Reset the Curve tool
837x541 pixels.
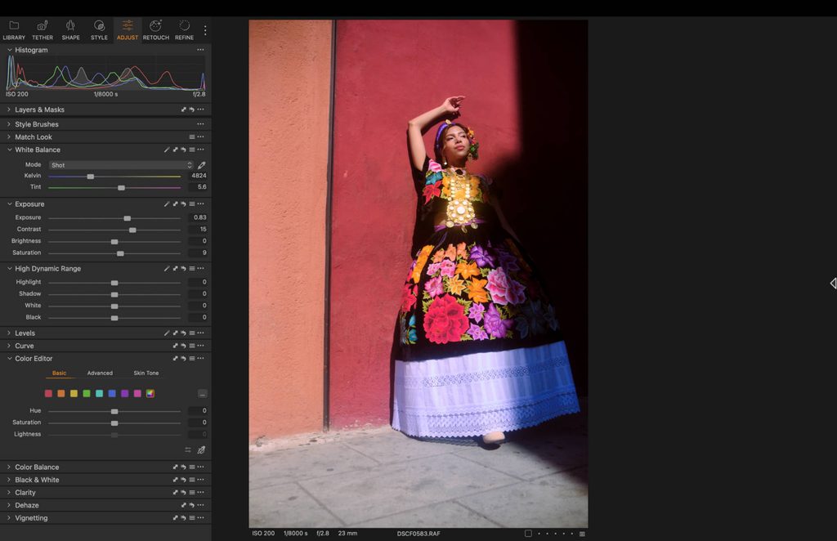pos(183,346)
